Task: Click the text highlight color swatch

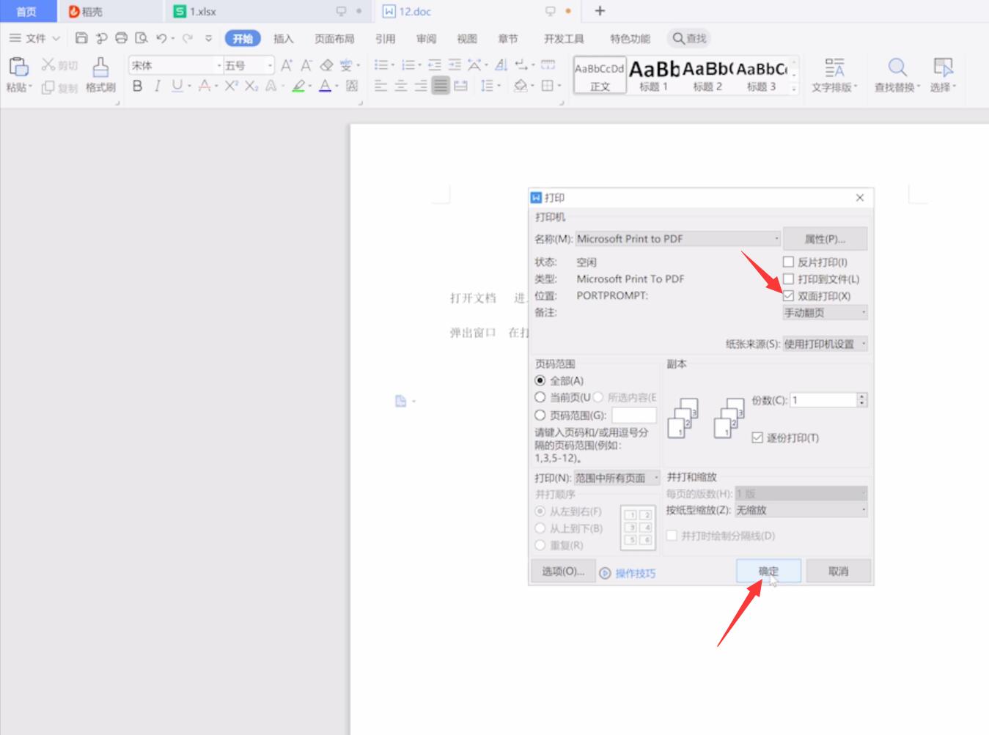Action: [298, 86]
